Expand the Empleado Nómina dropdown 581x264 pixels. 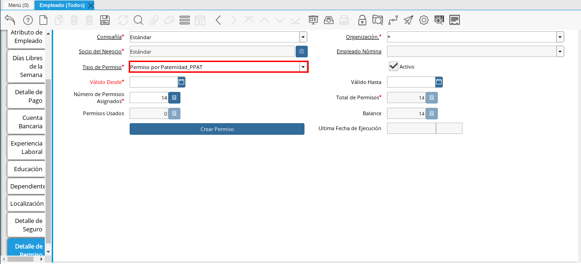pyautogui.click(x=560, y=51)
